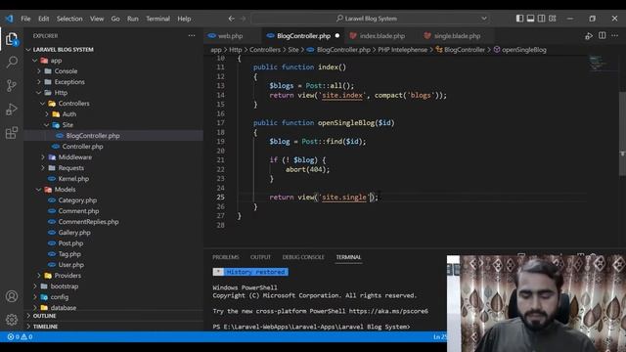
Task: Click the editor vertical scrollbar
Action: click(622, 133)
